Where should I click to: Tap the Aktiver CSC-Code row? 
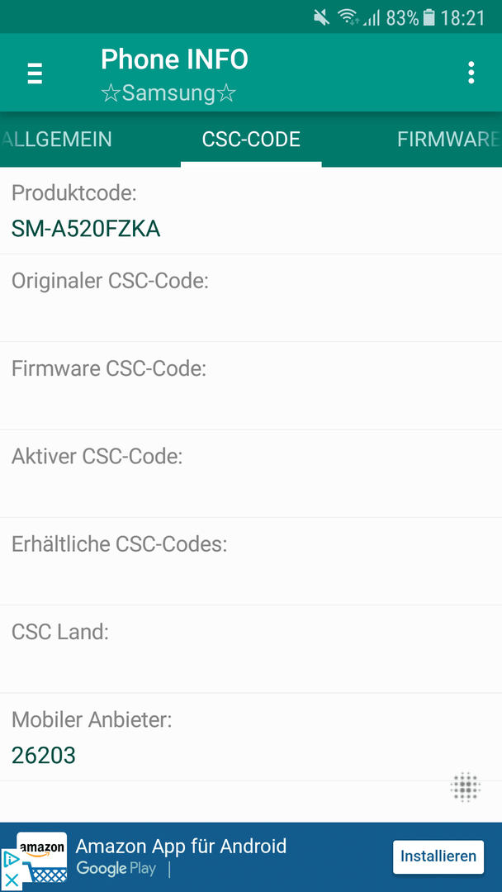pos(251,473)
